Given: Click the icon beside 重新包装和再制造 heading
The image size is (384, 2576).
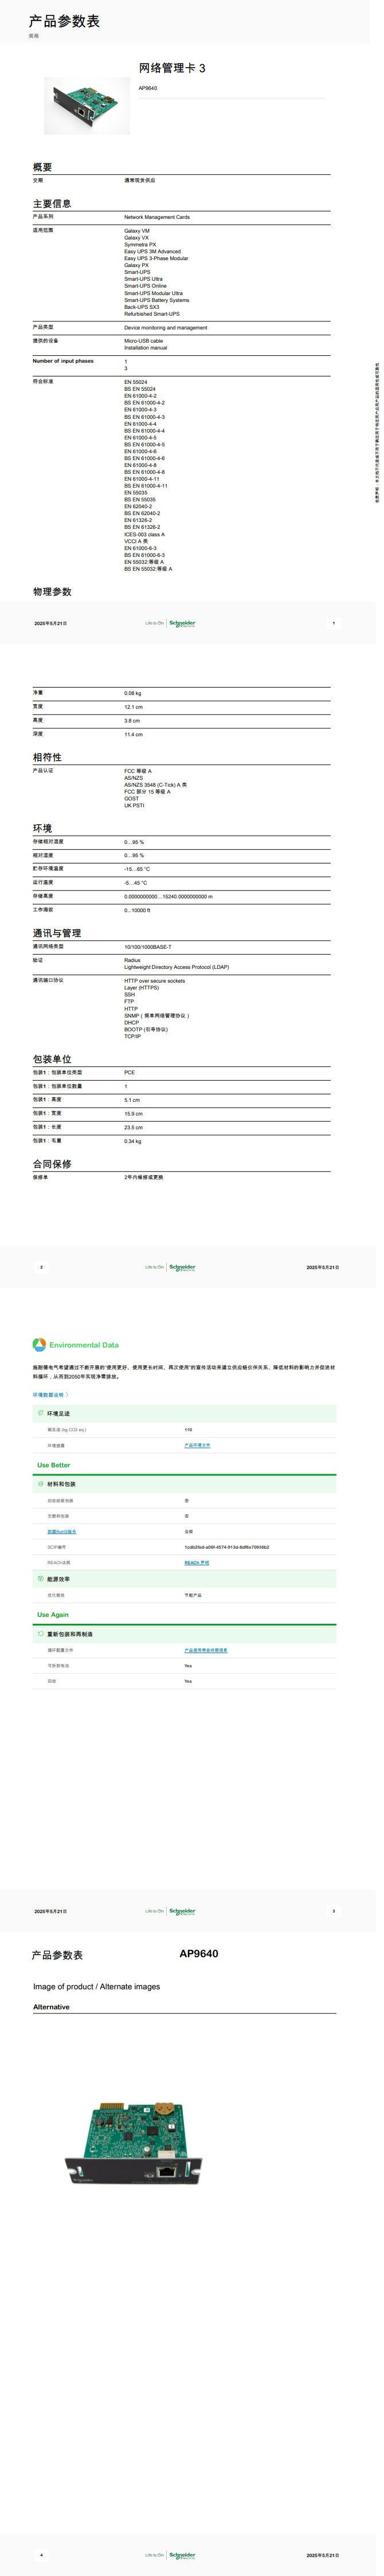Looking at the screenshot, I should 40,1634.
